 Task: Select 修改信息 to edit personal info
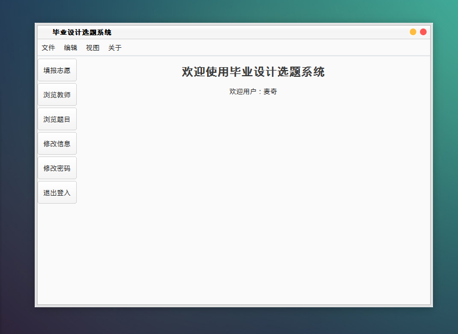click(x=57, y=143)
